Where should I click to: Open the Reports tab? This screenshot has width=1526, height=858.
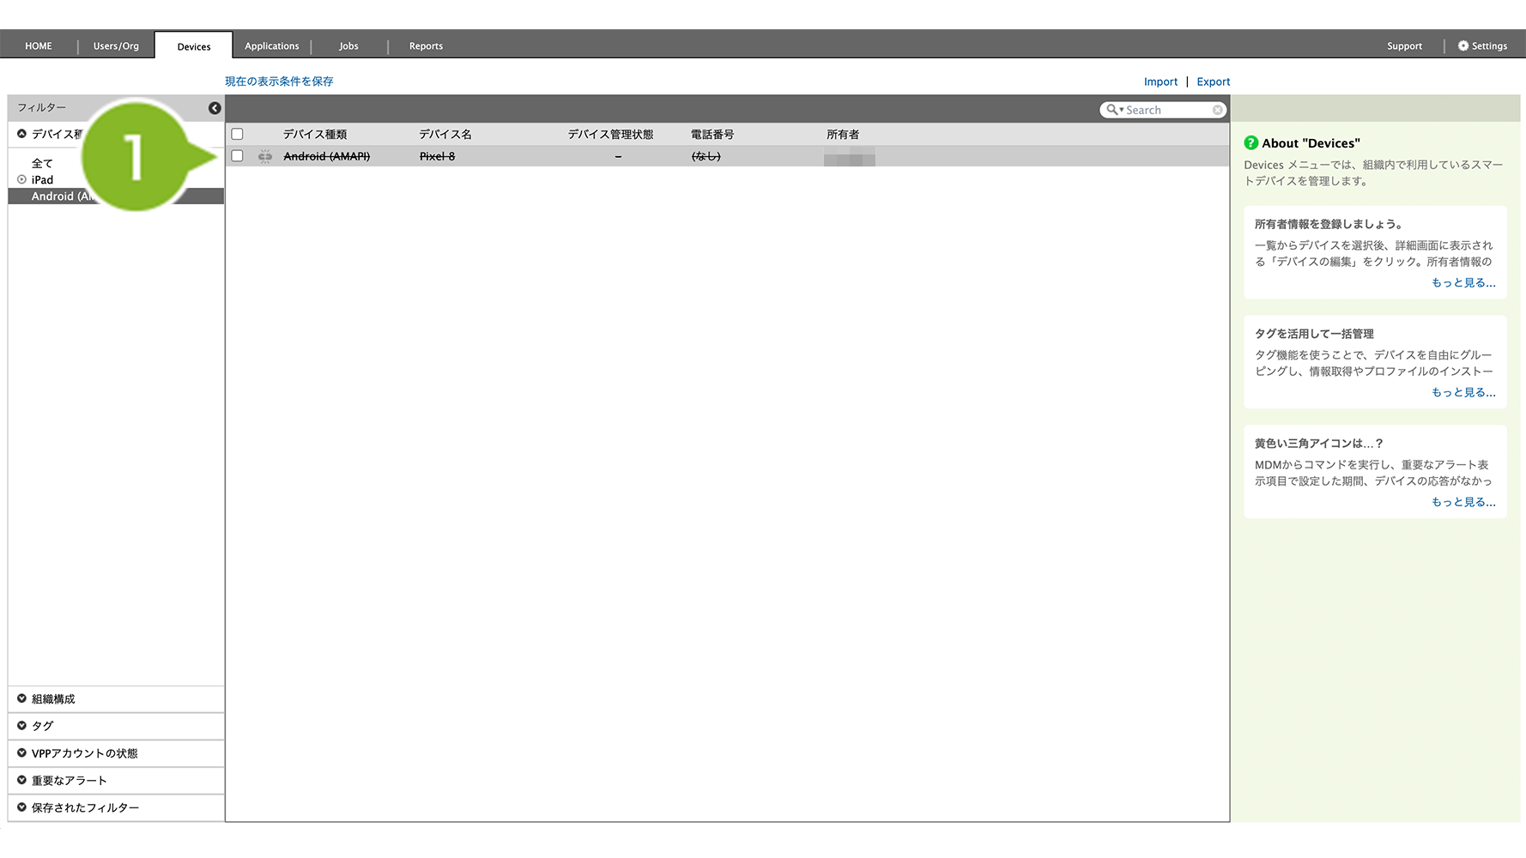pos(427,46)
